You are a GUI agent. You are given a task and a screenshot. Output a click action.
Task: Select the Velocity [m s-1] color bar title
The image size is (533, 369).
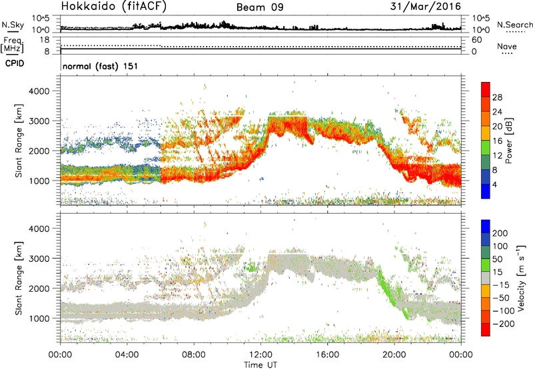pyautogui.click(x=521, y=278)
